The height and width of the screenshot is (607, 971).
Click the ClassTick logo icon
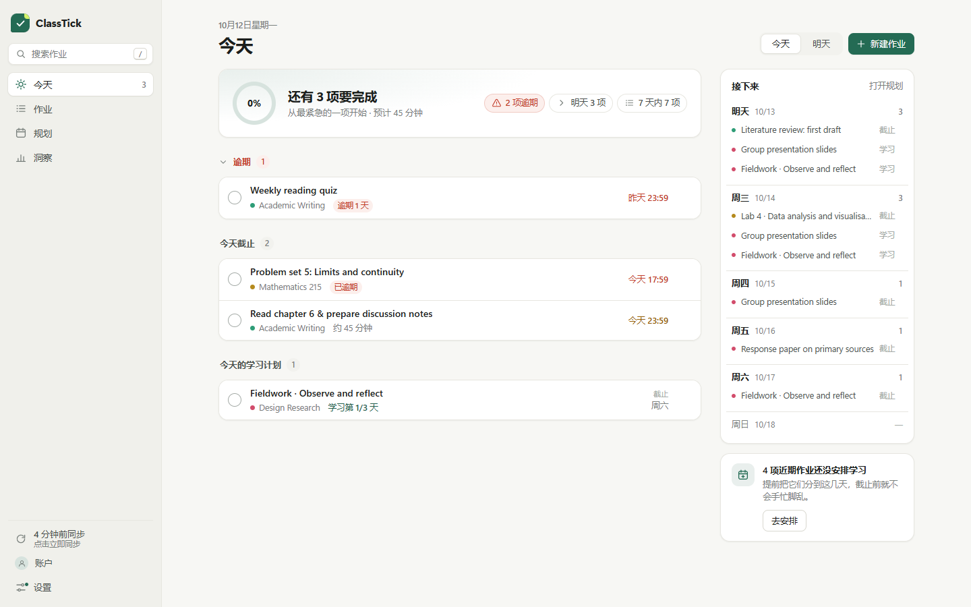coord(20,23)
